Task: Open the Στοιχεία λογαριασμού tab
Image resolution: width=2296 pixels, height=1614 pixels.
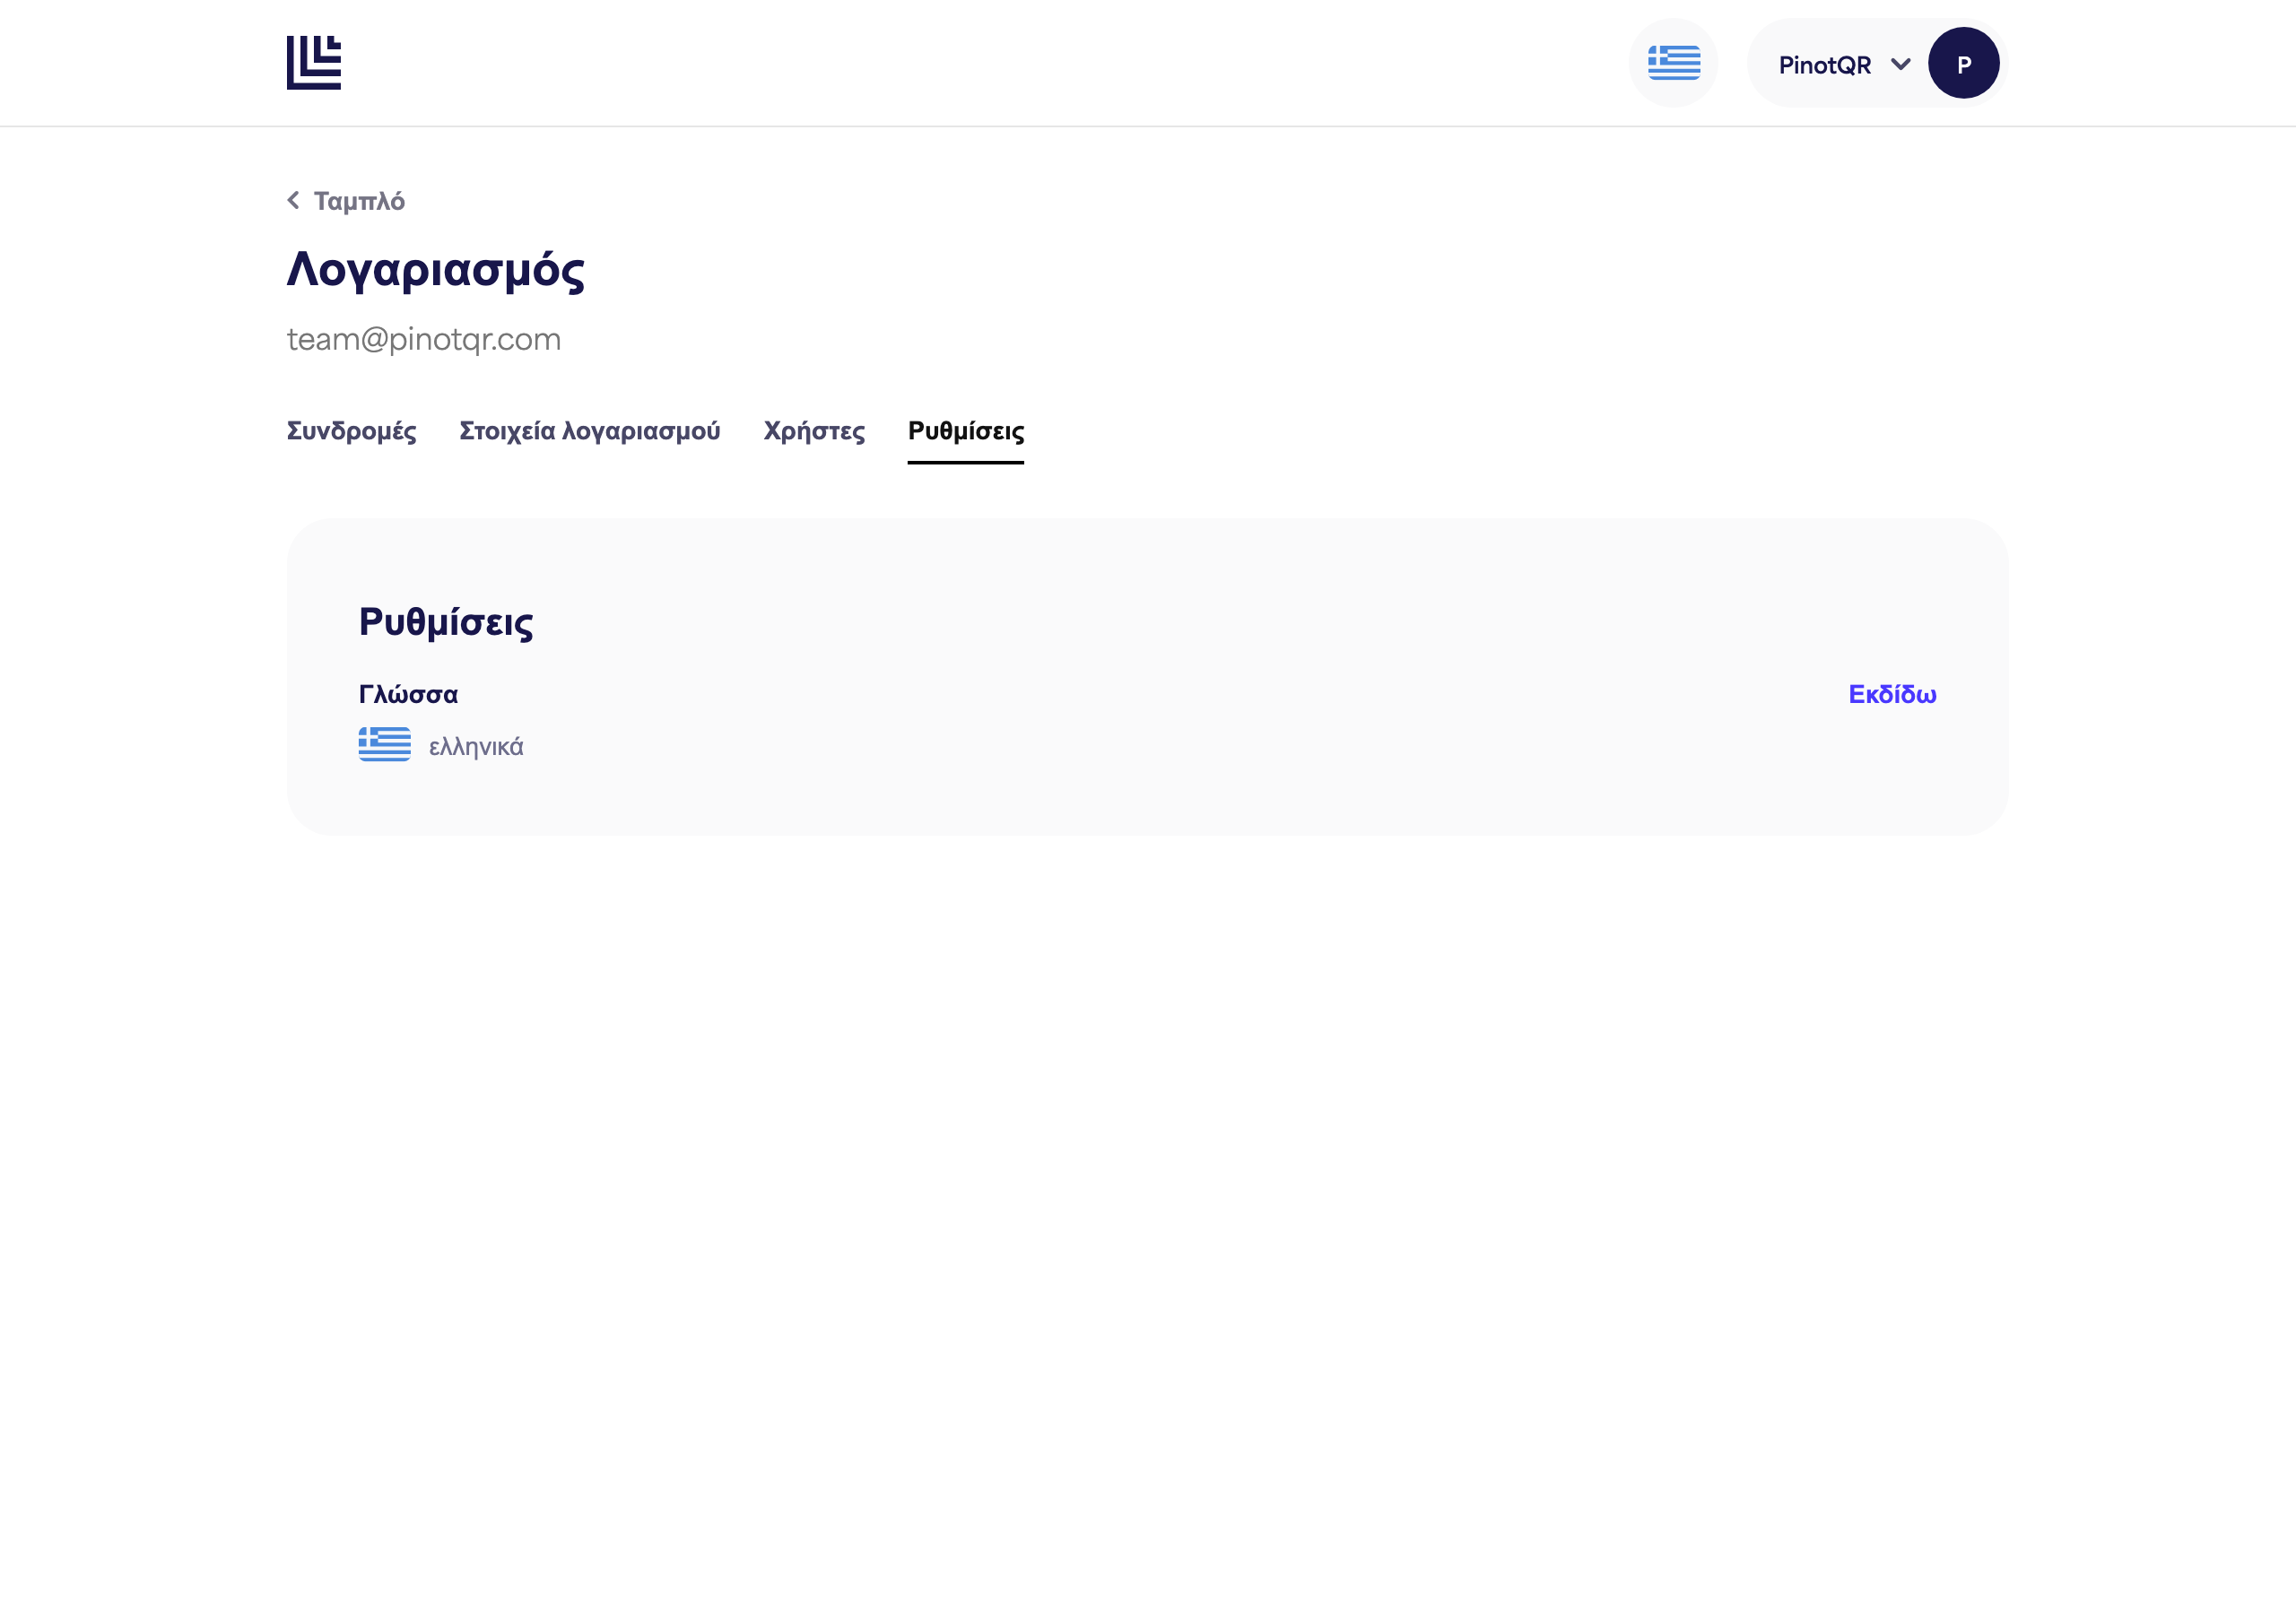Action: [x=589, y=431]
